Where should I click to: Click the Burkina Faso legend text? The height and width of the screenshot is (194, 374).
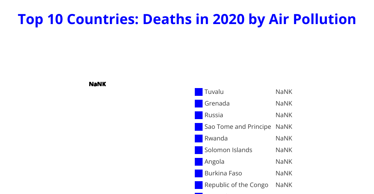coord(223,173)
